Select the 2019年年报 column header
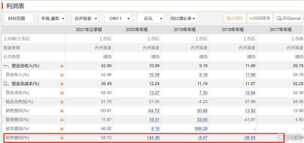 pyautogui.click(x=185, y=30)
